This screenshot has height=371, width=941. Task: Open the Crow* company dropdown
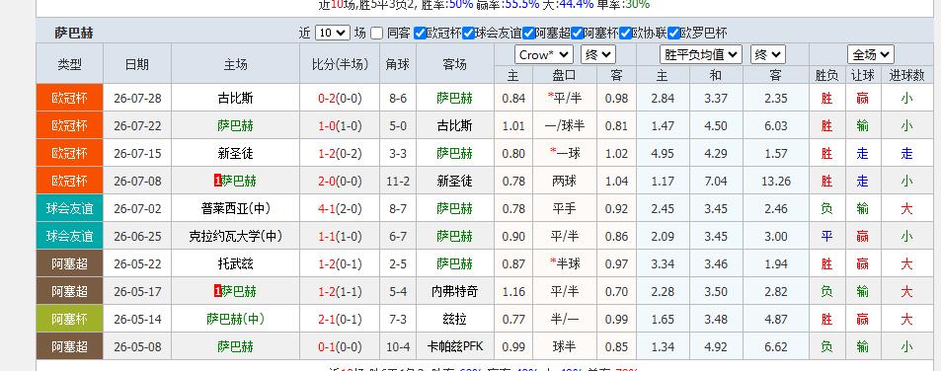[544, 55]
